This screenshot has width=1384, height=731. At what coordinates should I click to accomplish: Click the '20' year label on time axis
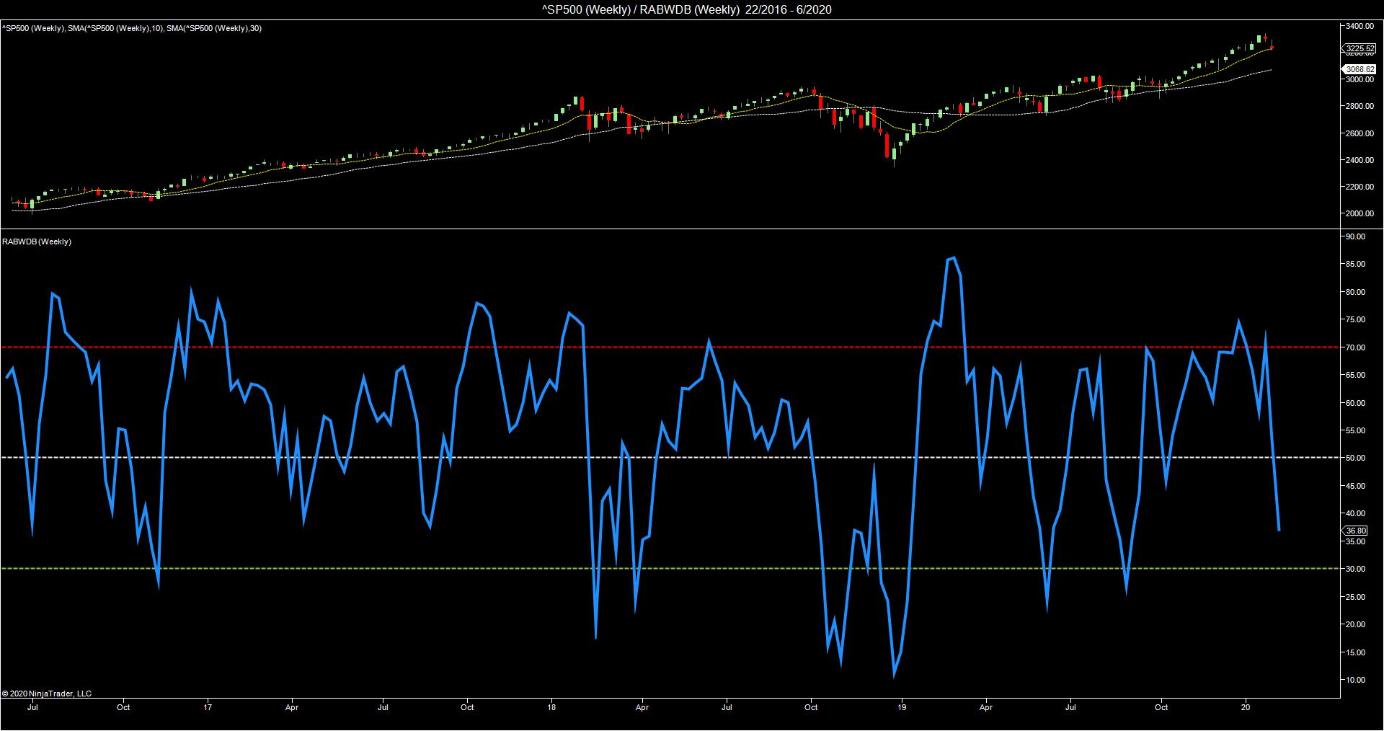1246,707
